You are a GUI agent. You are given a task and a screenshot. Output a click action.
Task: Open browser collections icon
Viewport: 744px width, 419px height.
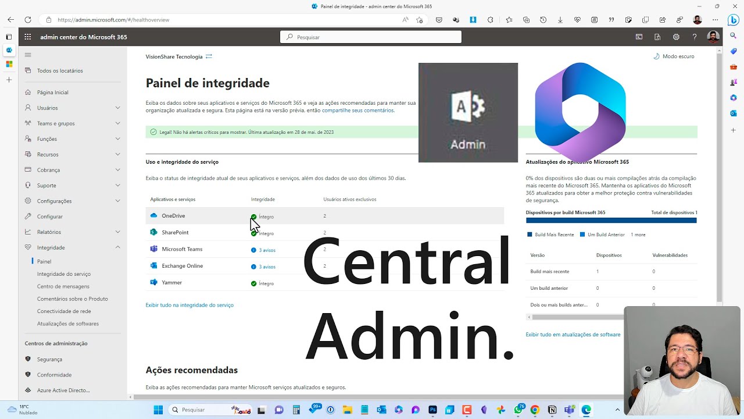coord(526,20)
